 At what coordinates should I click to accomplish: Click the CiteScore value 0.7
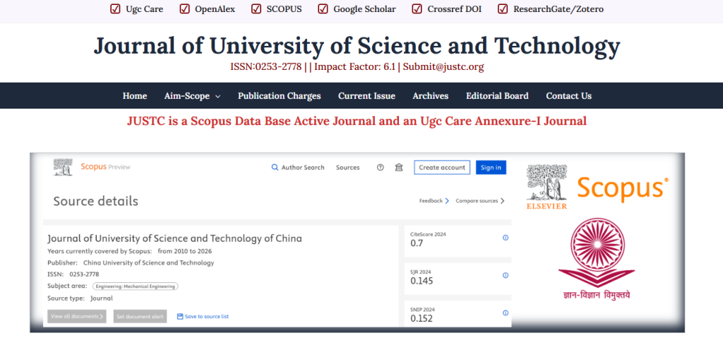pyautogui.click(x=417, y=243)
